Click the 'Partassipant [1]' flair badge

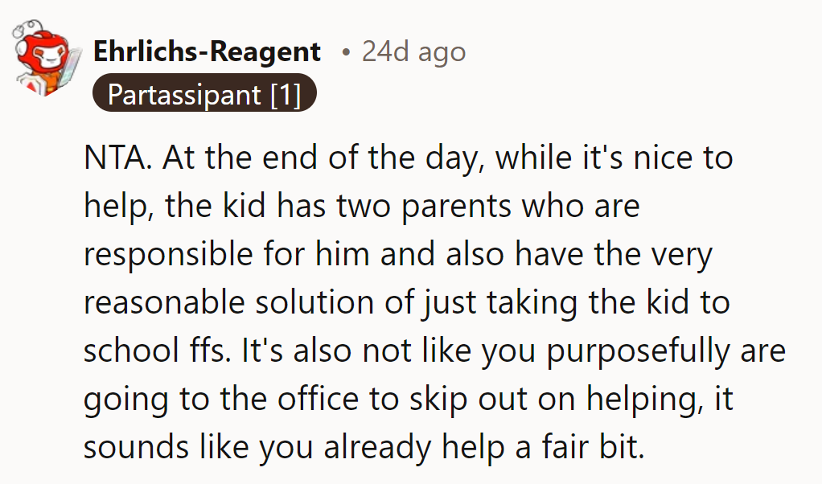(x=204, y=92)
